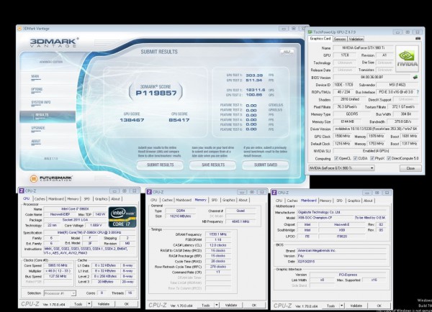
Task: Open Upgrade in the 3DMark sidebar
Action: [37, 128]
